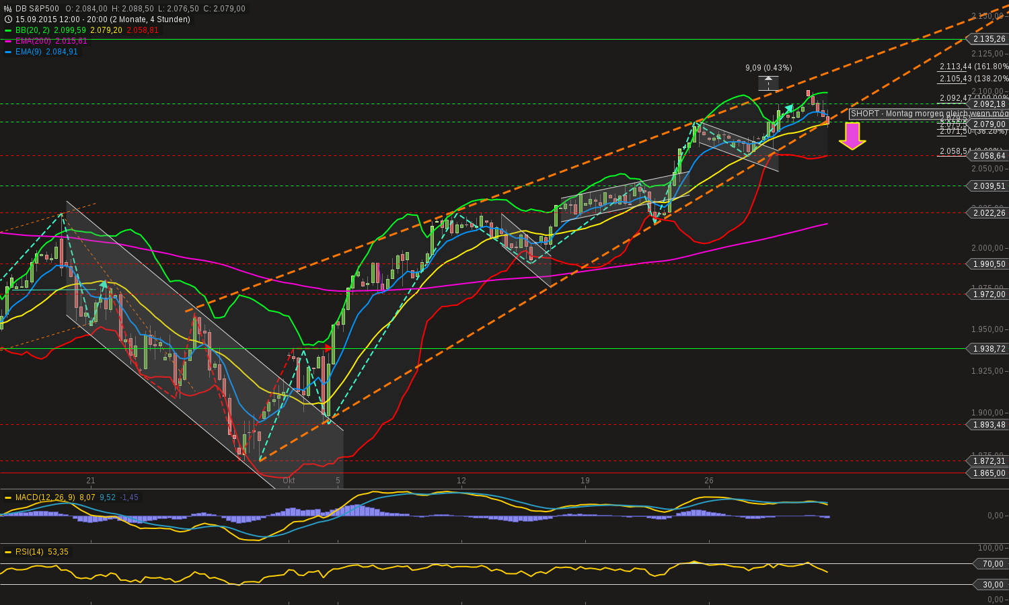Click the 1.872,31 price level tag
Image resolution: width=1009 pixels, height=605 pixels.
[x=989, y=461]
